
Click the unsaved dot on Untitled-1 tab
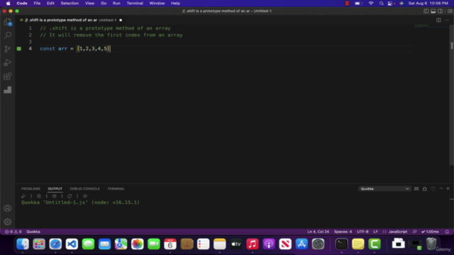pyautogui.click(x=121, y=21)
